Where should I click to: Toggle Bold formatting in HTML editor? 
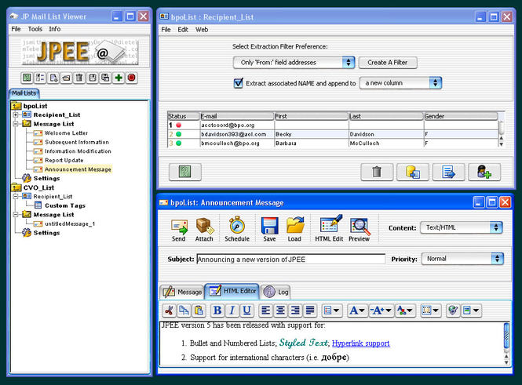coord(217,311)
